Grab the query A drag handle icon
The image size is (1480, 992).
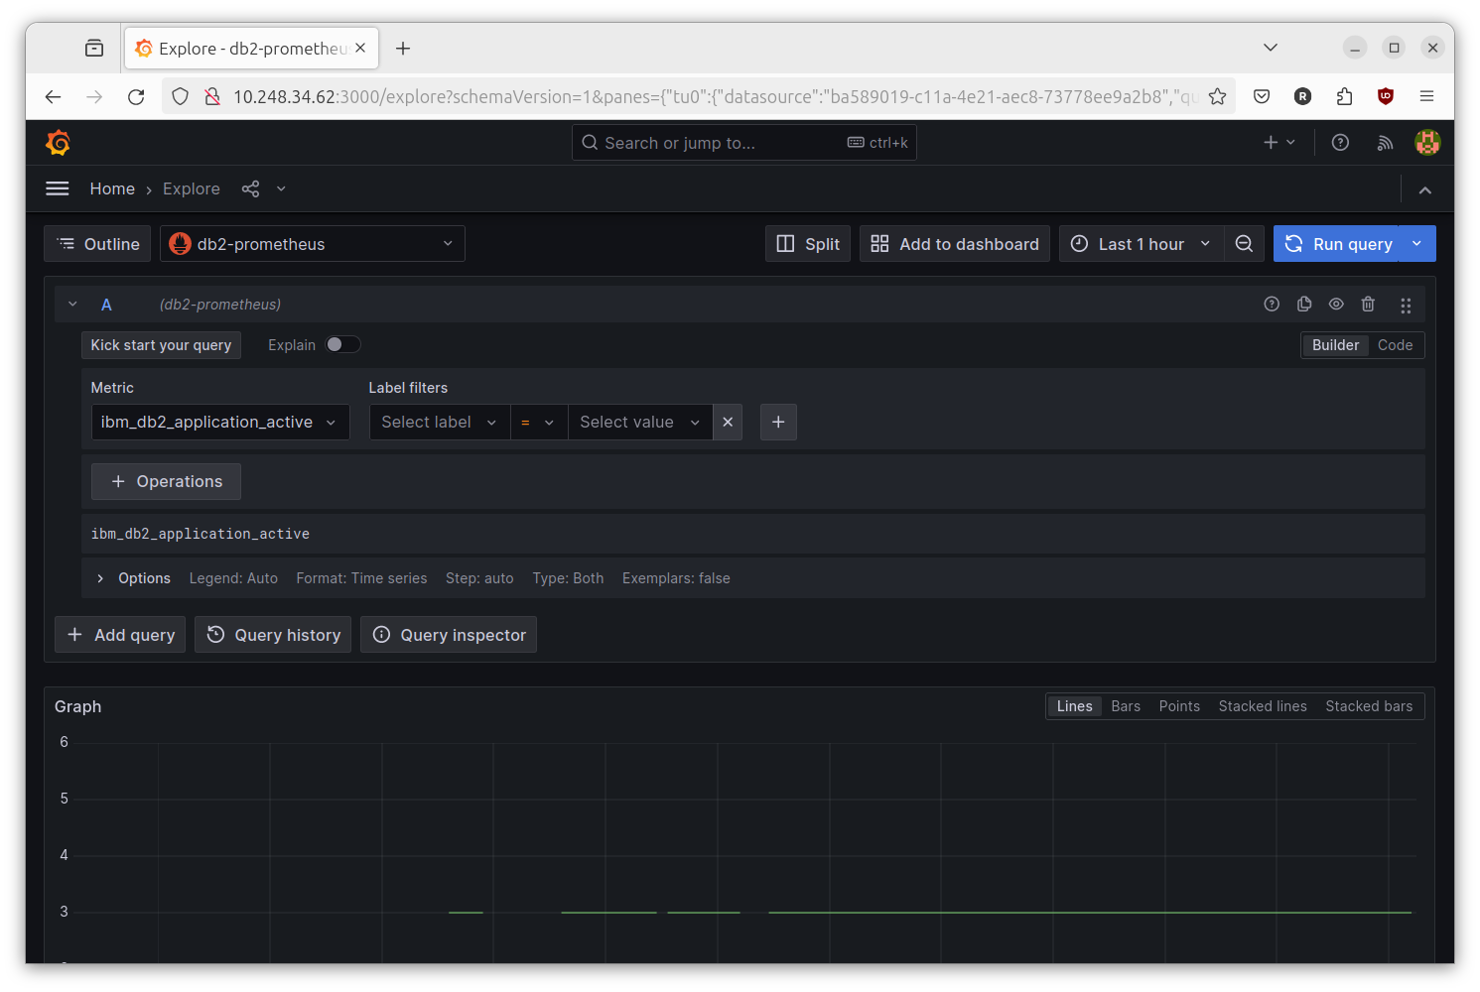(1406, 306)
